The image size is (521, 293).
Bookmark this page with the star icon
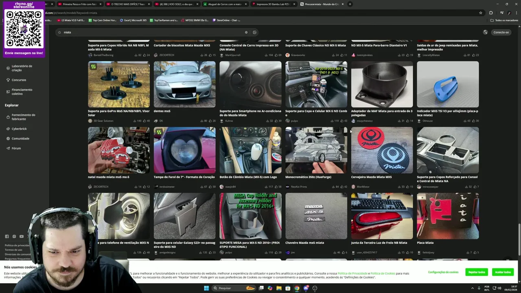click(481, 13)
